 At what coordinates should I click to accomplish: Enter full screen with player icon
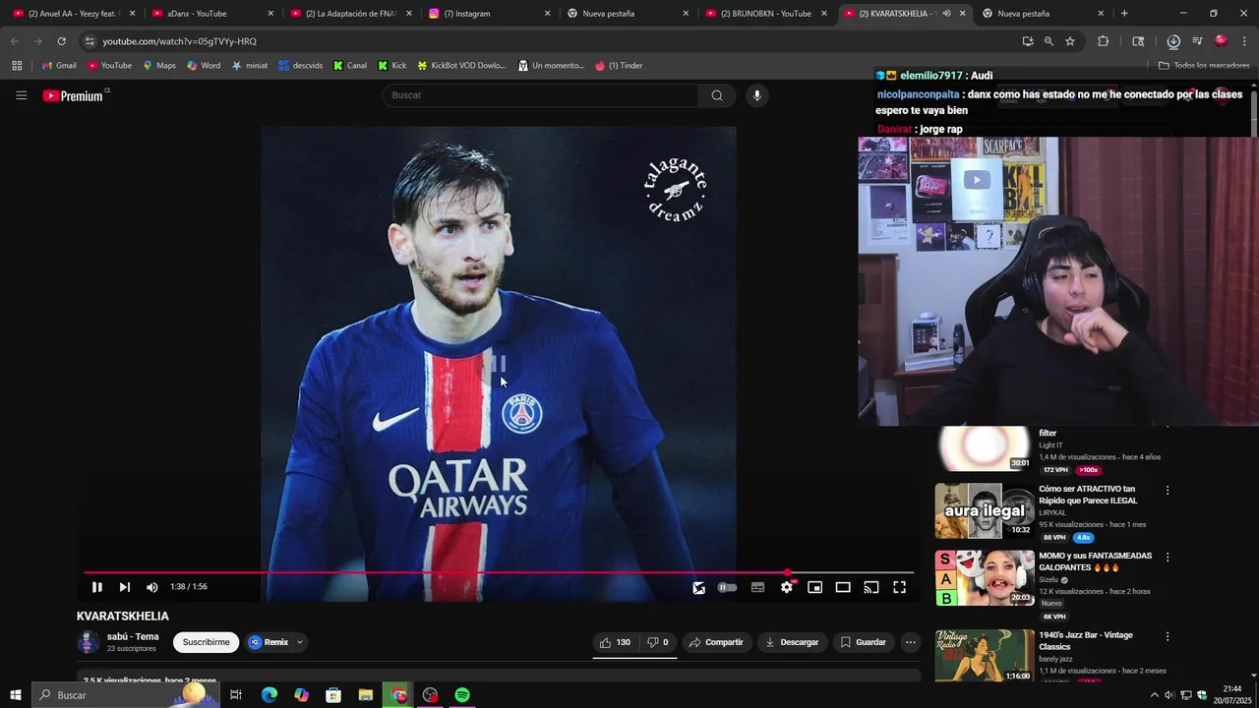pyautogui.click(x=899, y=587)
